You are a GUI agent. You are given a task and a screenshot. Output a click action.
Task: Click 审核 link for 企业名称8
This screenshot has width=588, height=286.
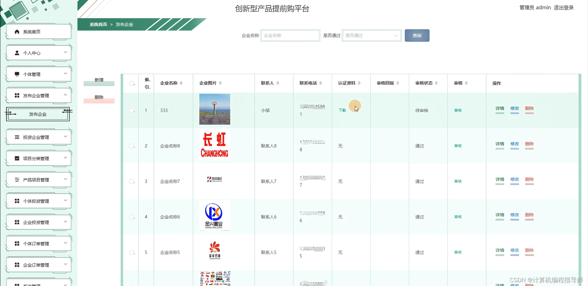[x=458, y=146]
